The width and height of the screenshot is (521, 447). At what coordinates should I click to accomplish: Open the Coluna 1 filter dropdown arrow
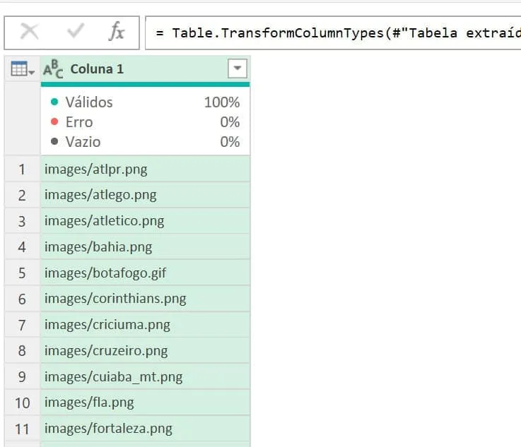(x=238, y=68)
